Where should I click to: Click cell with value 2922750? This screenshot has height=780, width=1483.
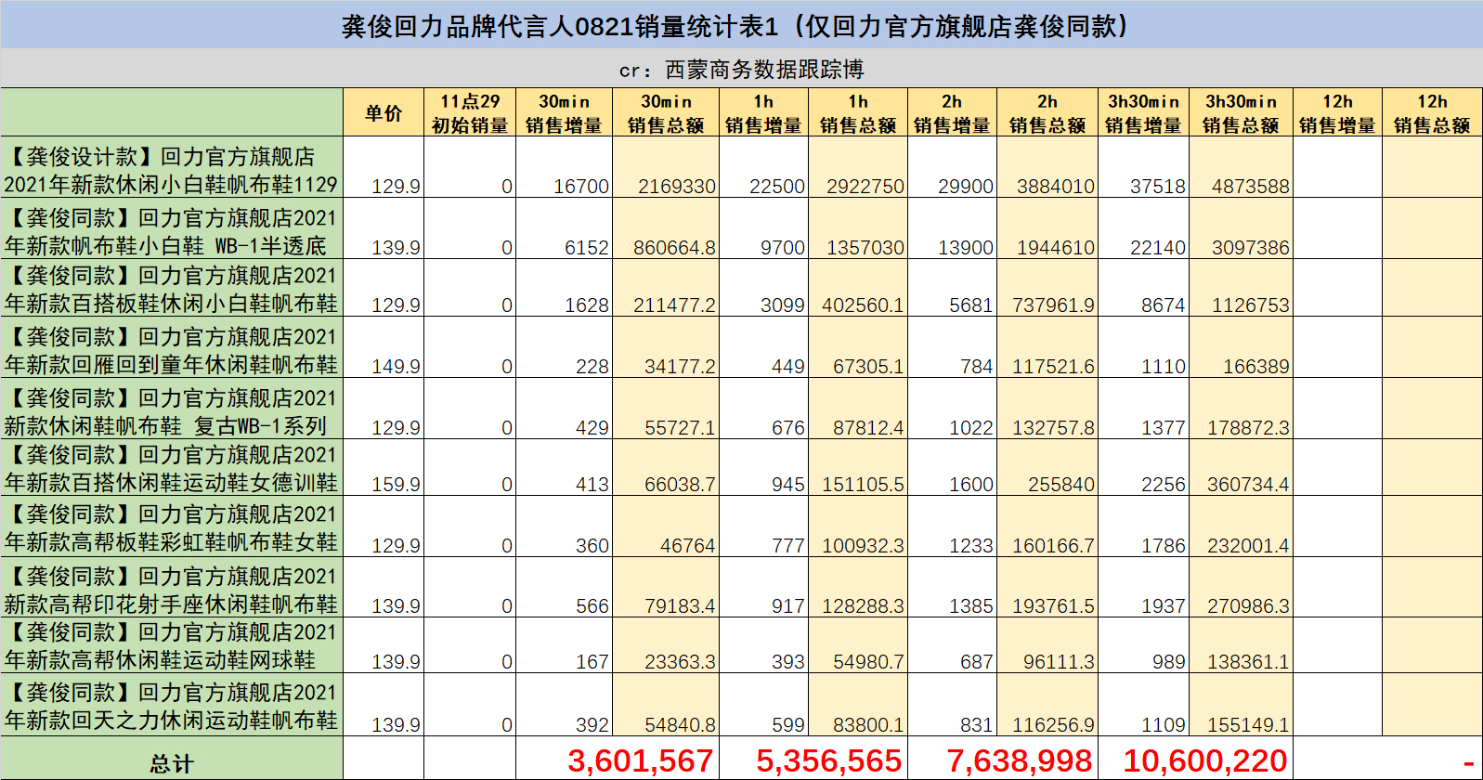tap(858, 167)
